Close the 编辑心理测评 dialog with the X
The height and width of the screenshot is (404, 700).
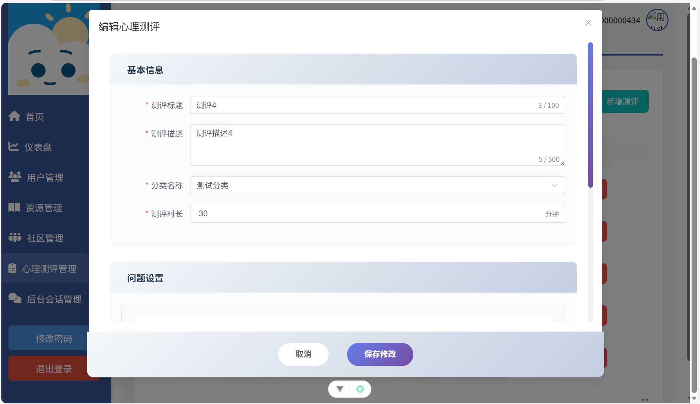tap(588, 23)
